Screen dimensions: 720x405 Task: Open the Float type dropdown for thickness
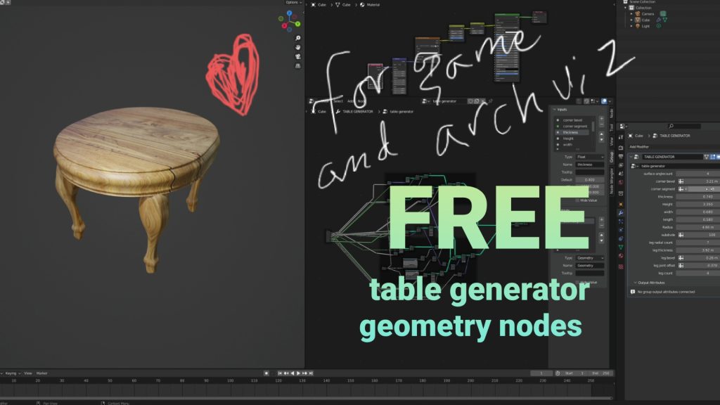point(589,157)
